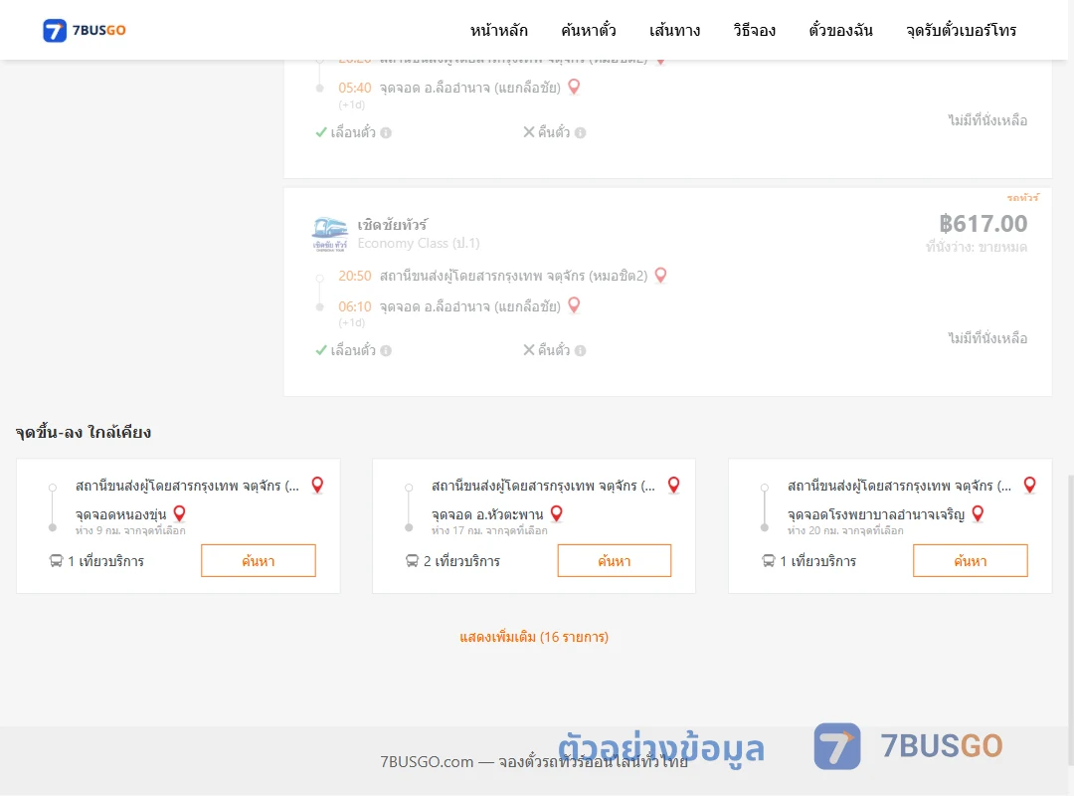Open the เส้นทาง menu item
Screen dimensions: 1074x796
674,30
